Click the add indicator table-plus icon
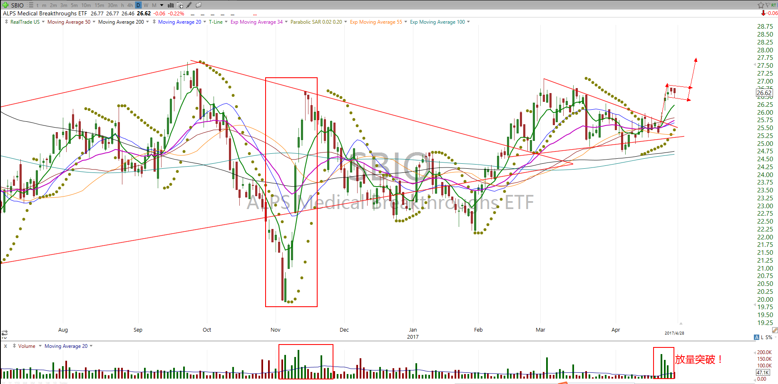 point(180,5)
